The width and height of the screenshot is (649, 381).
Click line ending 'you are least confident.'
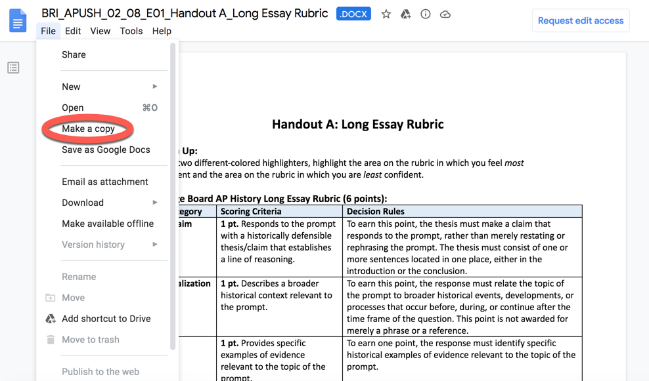click(302, 175)
